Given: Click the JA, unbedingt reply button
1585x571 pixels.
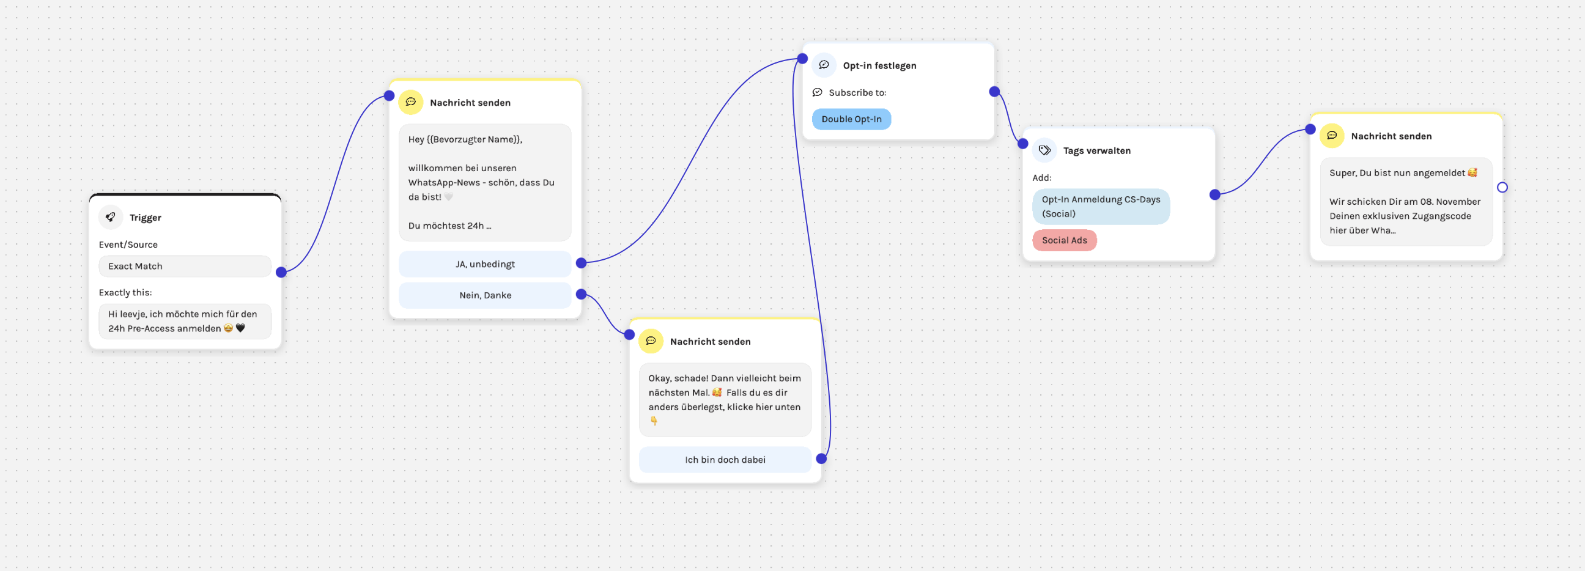Looking at the screenshot, I should click(485, 264).
